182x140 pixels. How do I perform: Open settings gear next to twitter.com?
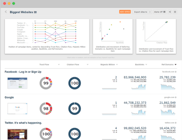176,123
